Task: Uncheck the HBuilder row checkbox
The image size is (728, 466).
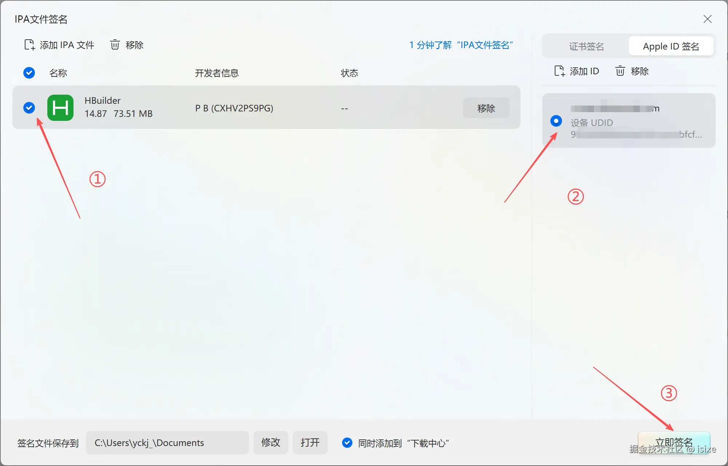Action: [29, 108]
